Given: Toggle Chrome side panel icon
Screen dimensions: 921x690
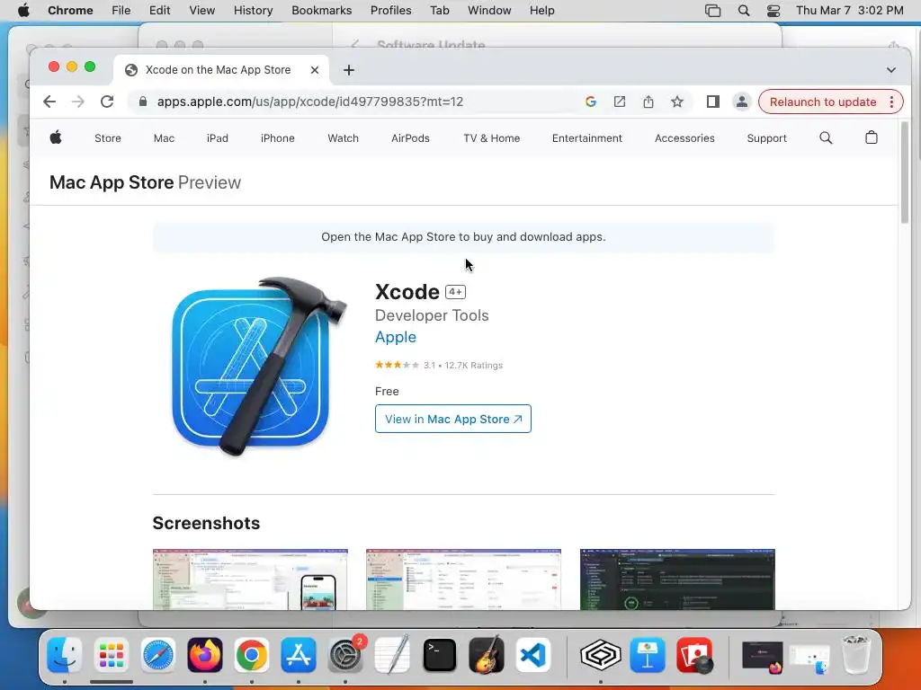Looking at the screenshot, I should [713, 102].
